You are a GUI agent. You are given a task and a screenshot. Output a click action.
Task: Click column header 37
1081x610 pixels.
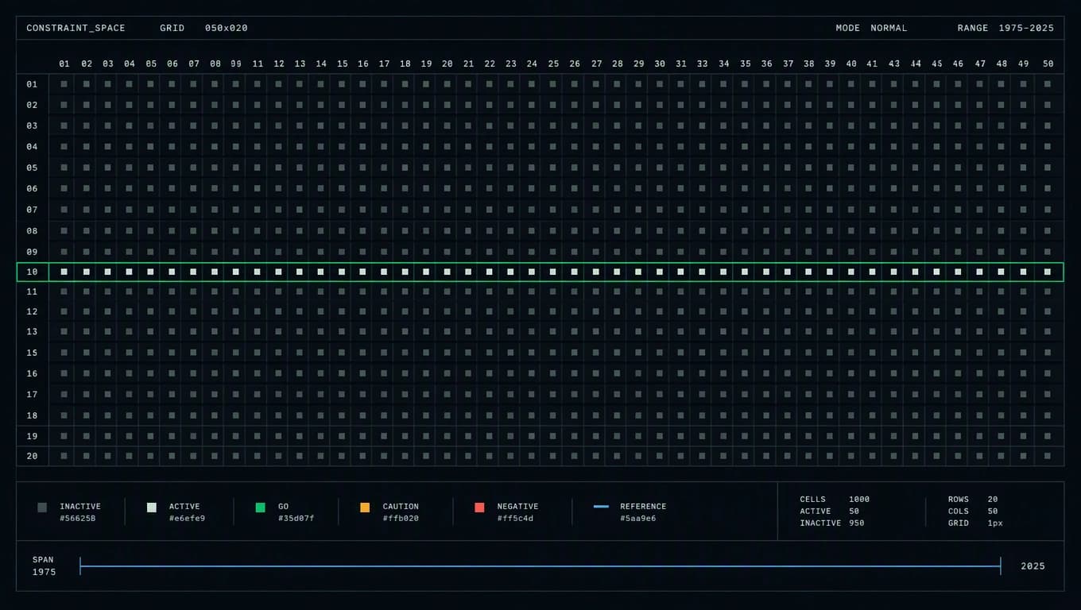(788, 64)
